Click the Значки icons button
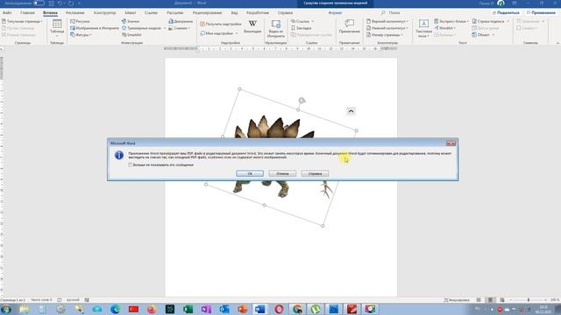 click(x=131, y=21)
